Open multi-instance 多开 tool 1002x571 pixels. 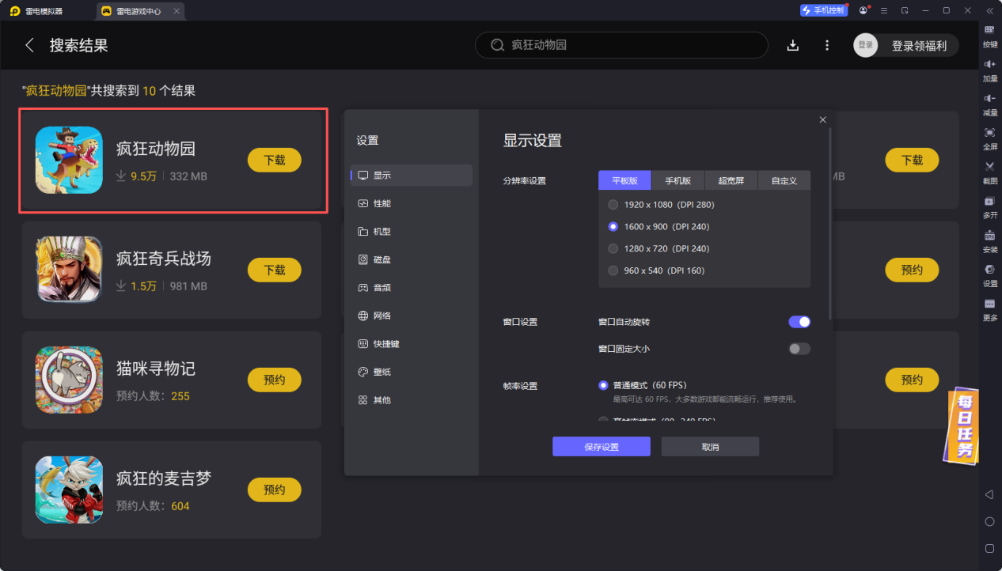click(x=989, y=206)
